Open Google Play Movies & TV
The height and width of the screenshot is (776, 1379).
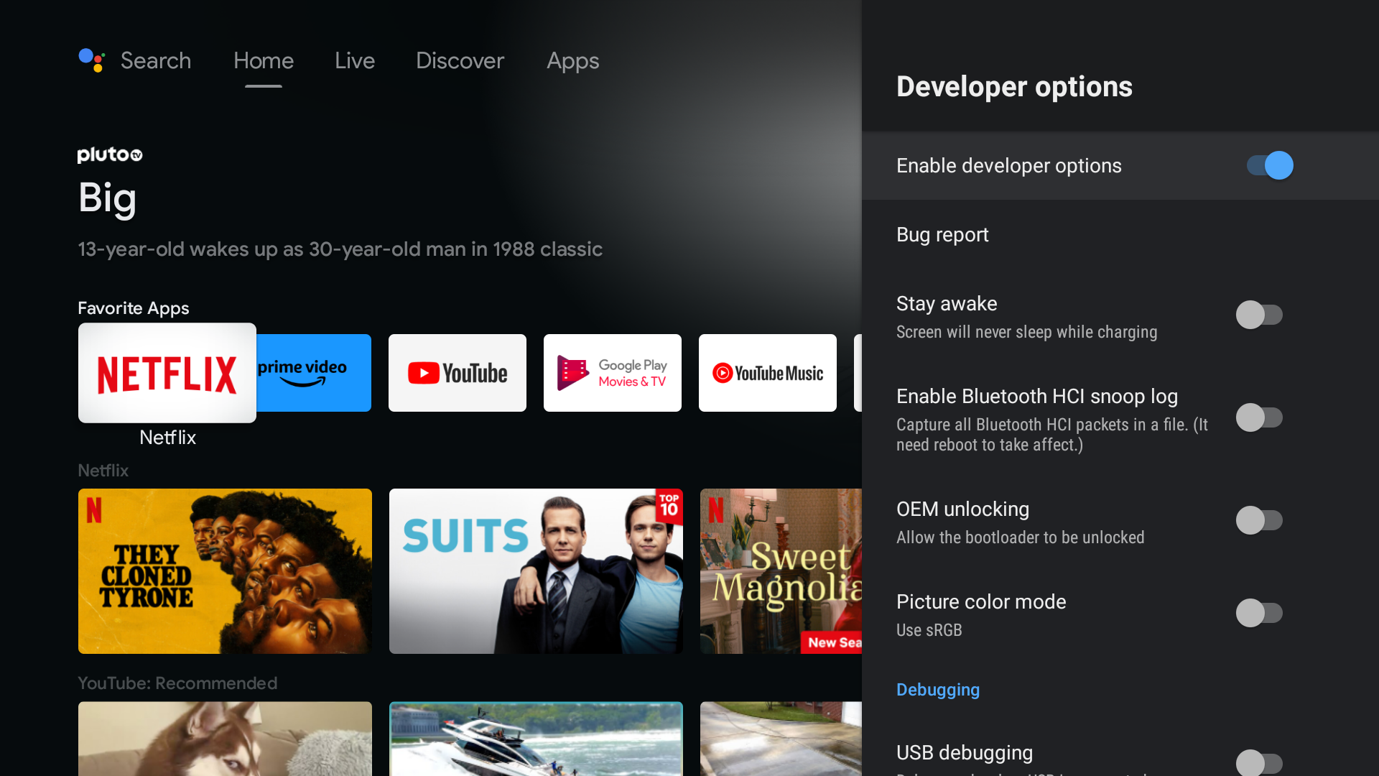tap(613, 373)
